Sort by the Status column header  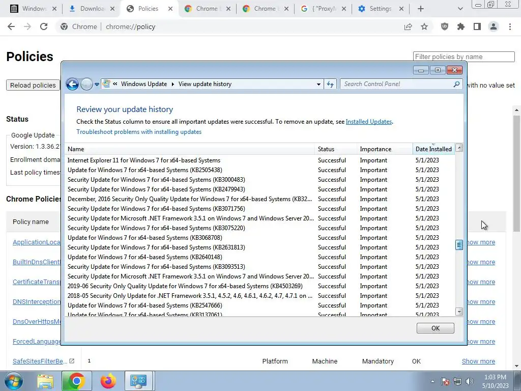(x=336, y=149)
